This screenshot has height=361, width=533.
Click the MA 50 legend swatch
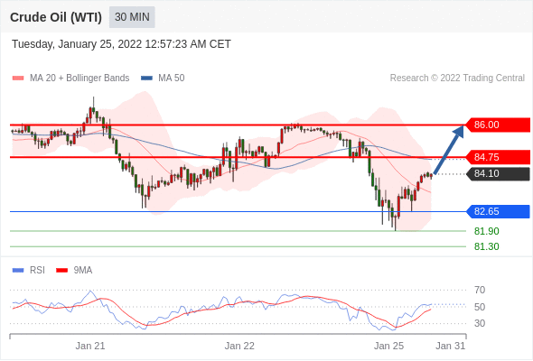click(146, 79)
